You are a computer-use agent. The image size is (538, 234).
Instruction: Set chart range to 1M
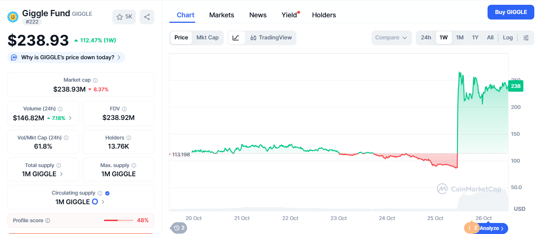(460, 38)
